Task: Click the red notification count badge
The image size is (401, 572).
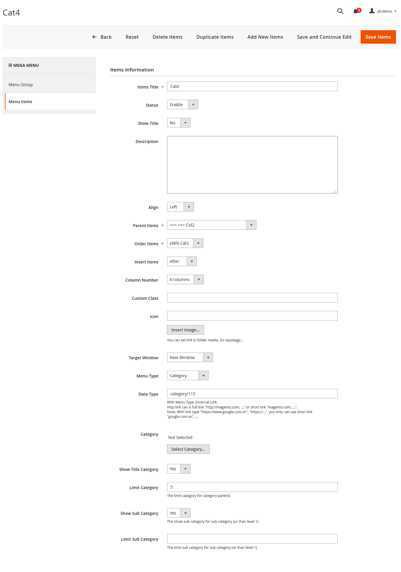Action: pyautogui.click(x=359, y=10)
